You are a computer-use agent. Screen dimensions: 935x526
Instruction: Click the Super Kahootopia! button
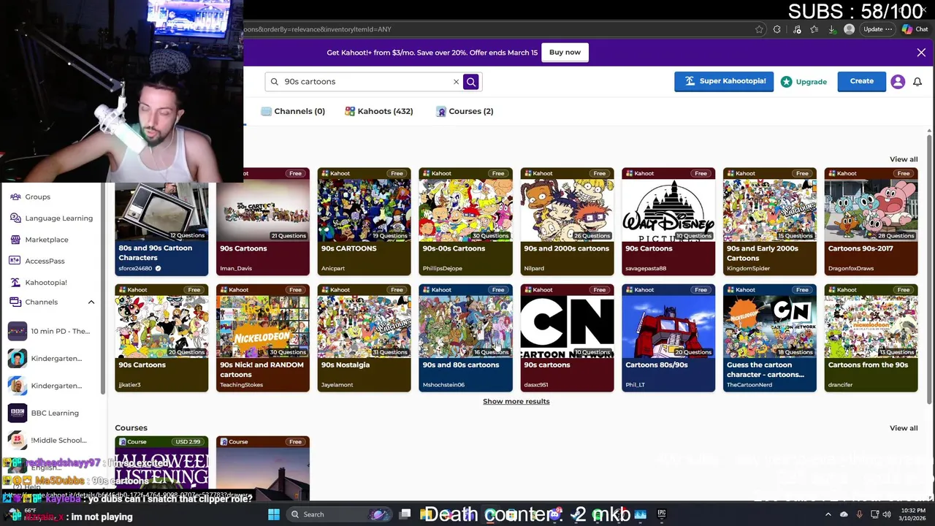(x=724, y=81)
